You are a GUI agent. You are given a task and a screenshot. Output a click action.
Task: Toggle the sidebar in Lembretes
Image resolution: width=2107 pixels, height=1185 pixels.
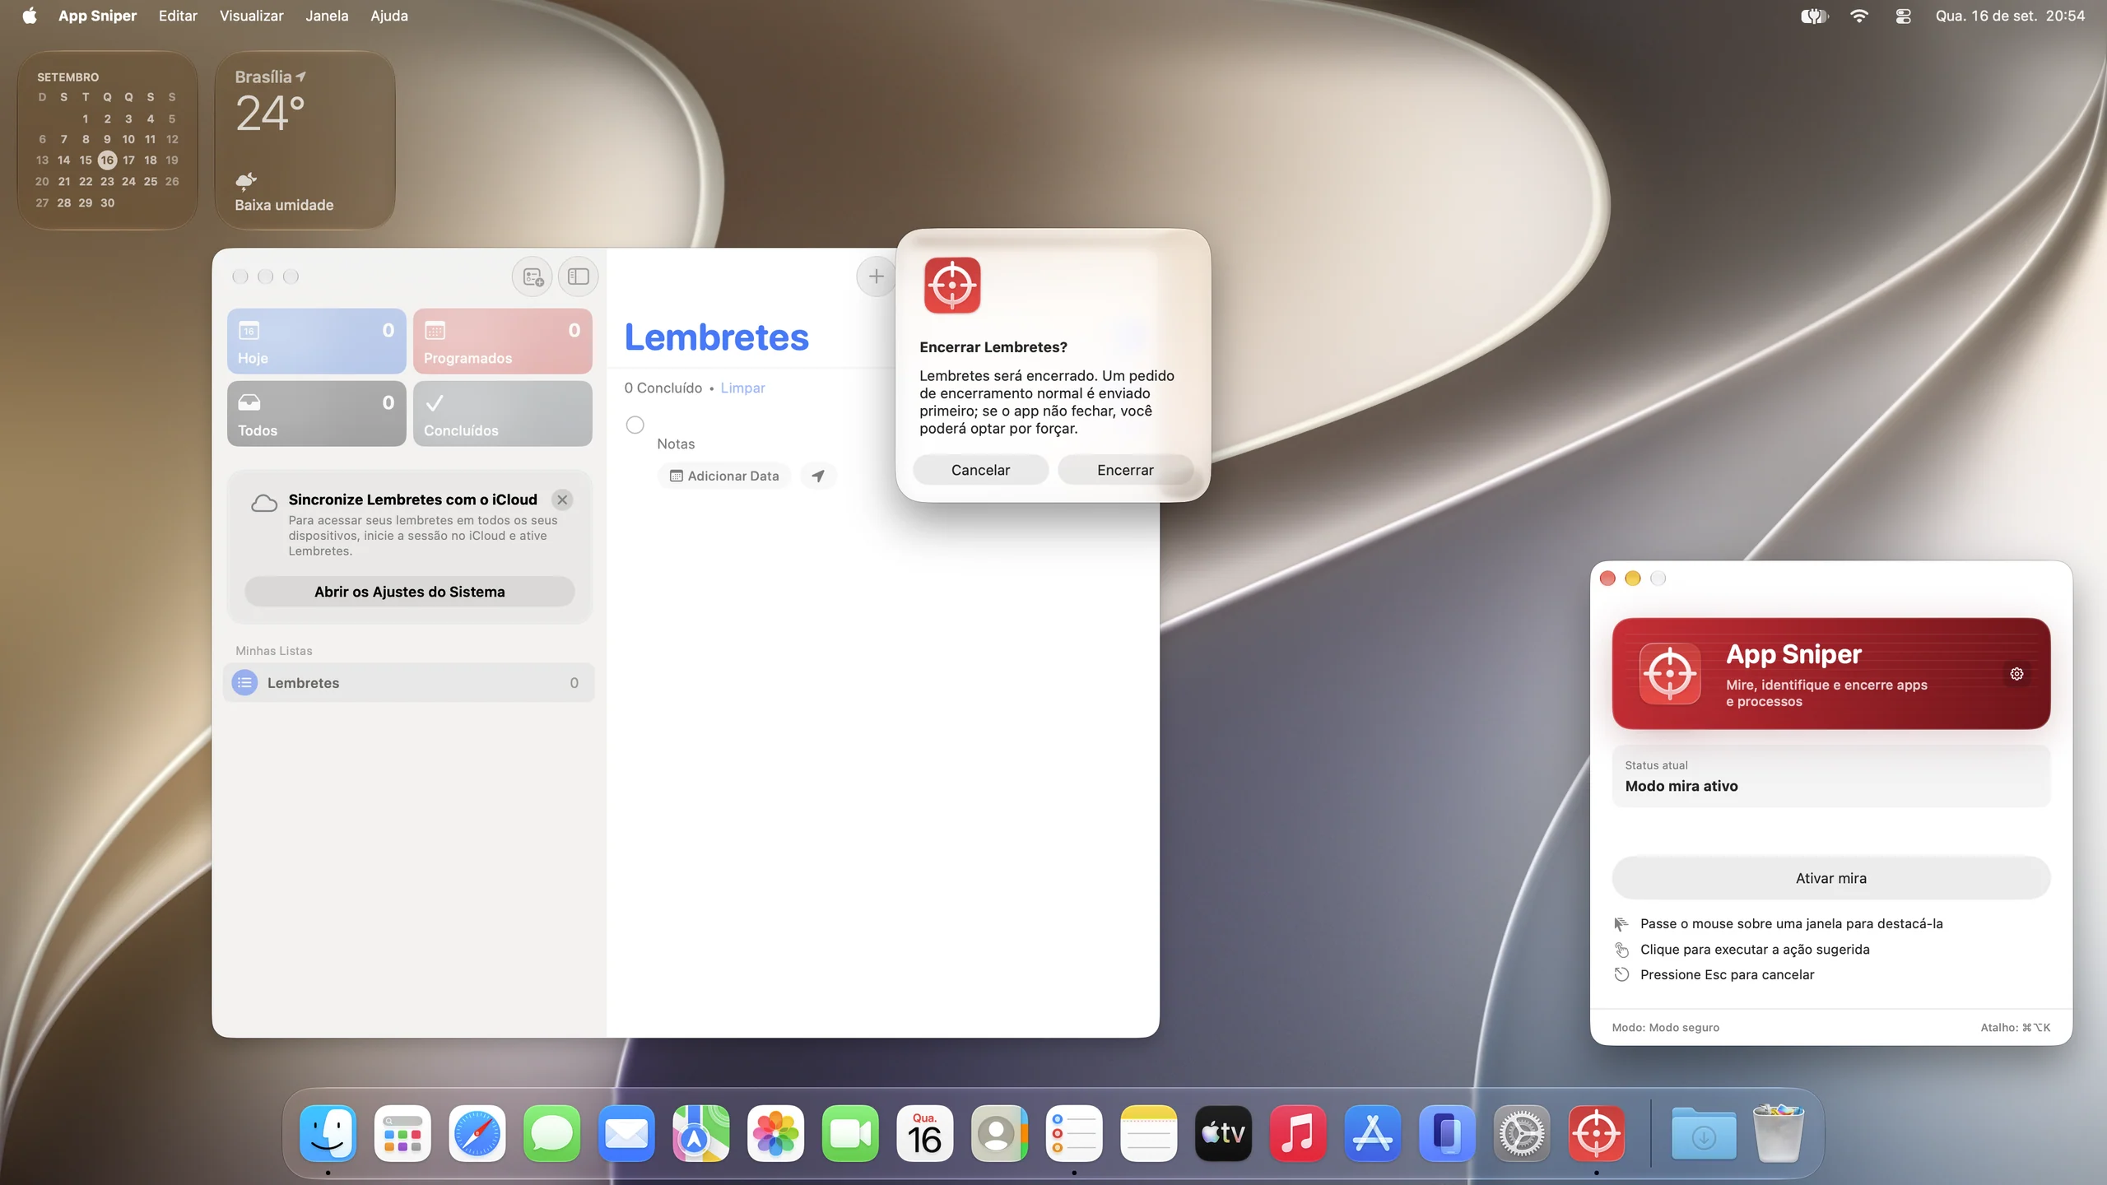pyautogui.click(x=578, y=276)
